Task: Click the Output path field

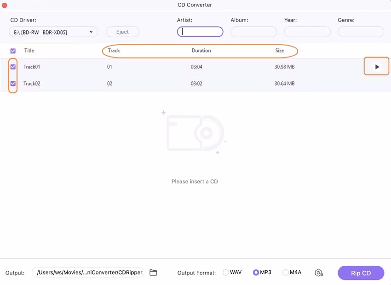Action: 90,273
